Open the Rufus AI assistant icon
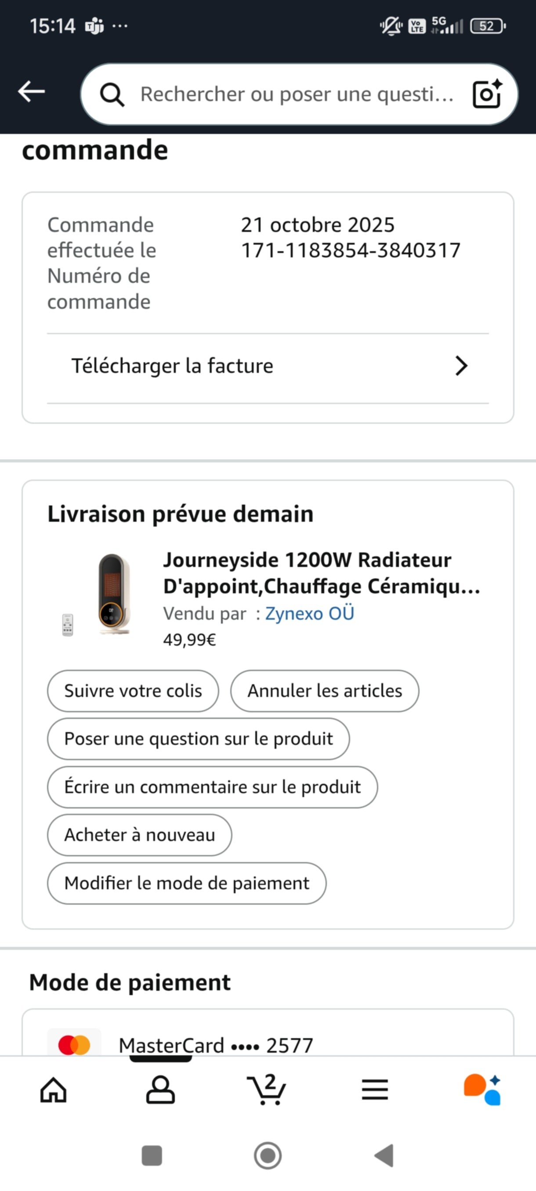This screenshot has height=1191, width=536. [482, 1090]
